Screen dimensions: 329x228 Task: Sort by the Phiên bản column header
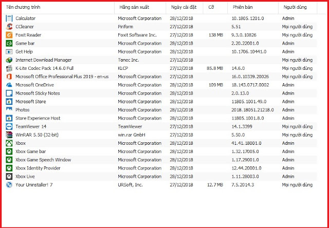[x=253, y=7]
